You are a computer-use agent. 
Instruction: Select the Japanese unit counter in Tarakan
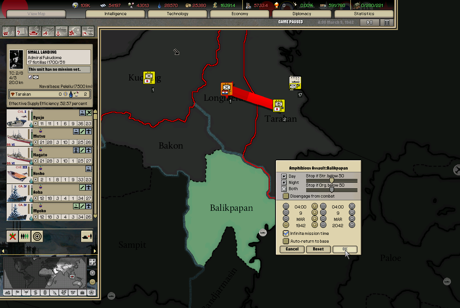(x=279, y=105)
